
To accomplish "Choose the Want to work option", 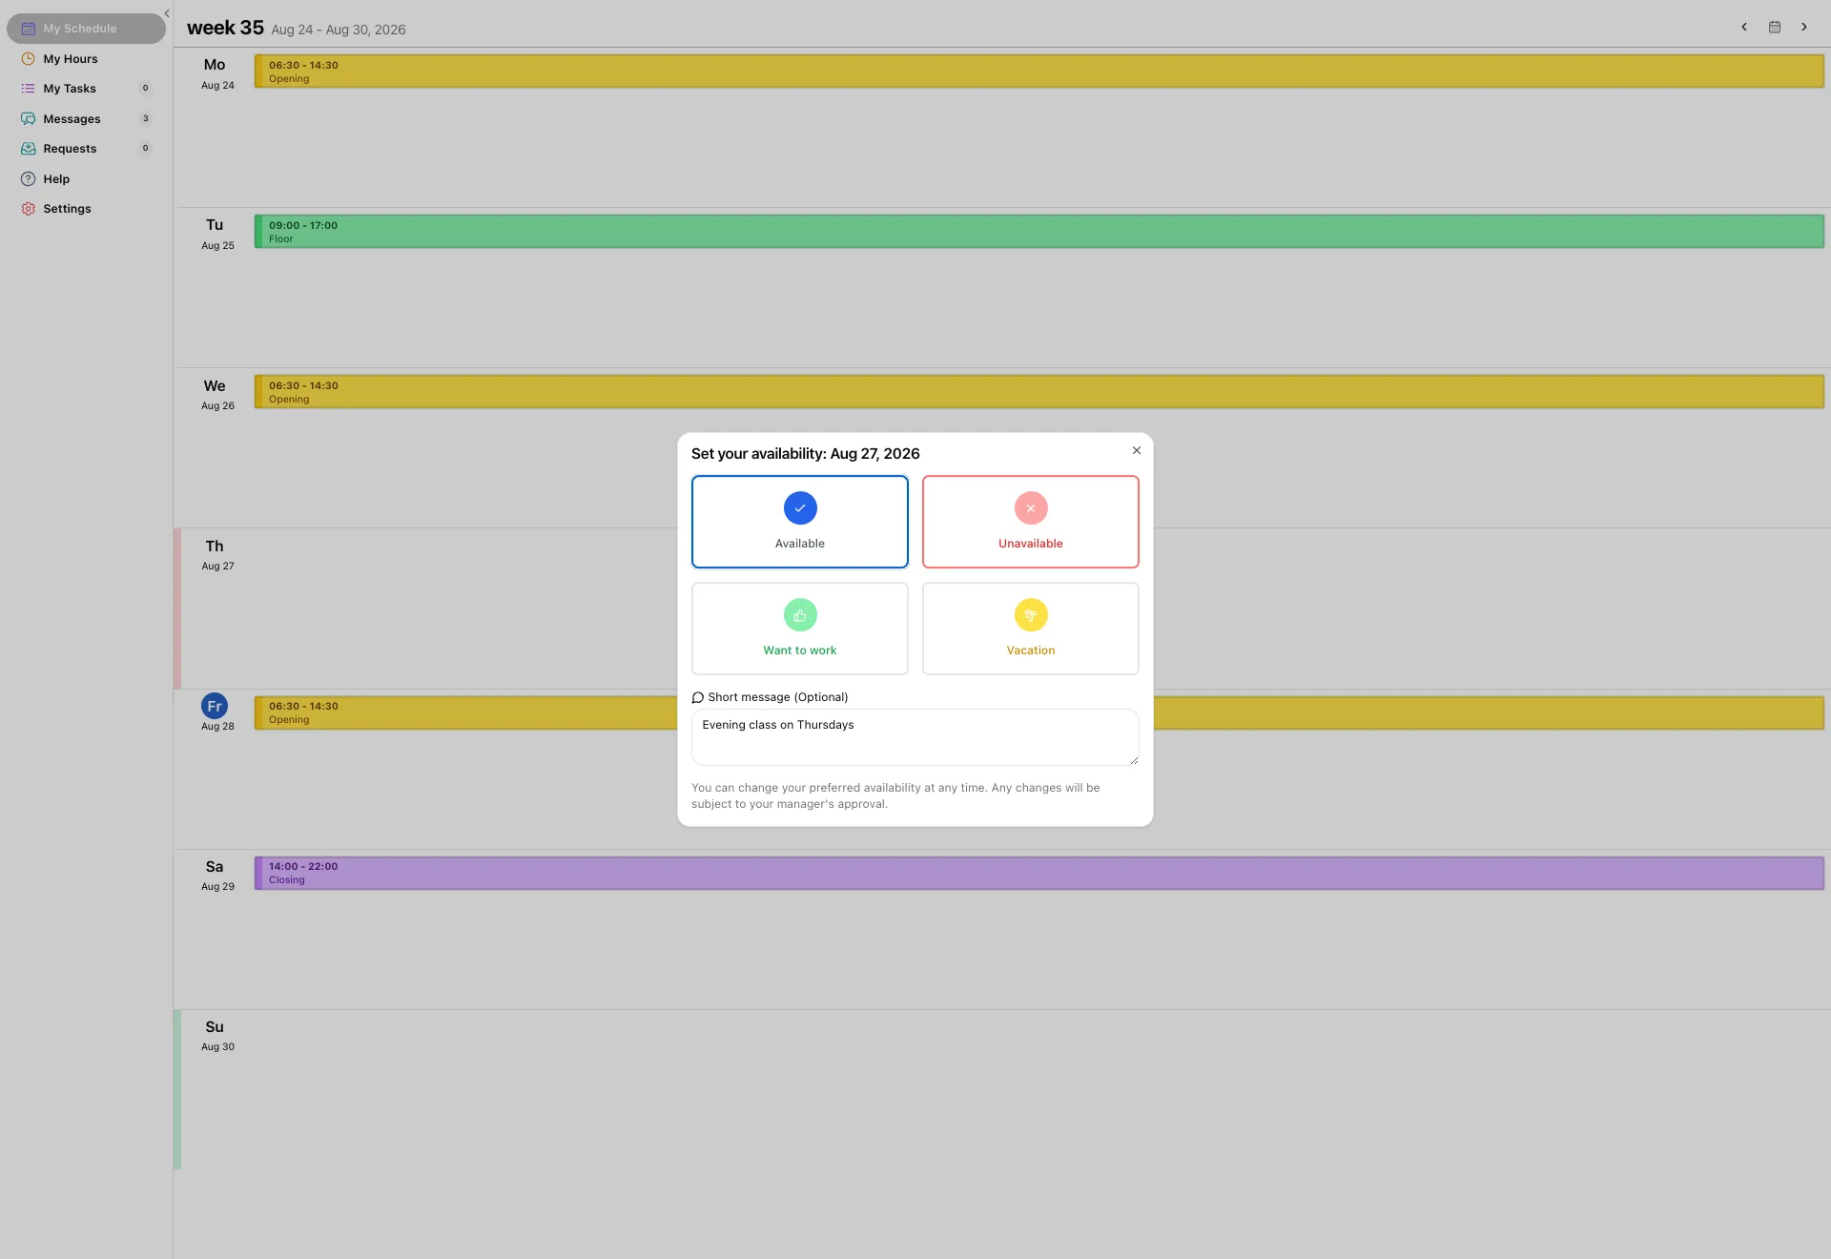I will 799,629.
